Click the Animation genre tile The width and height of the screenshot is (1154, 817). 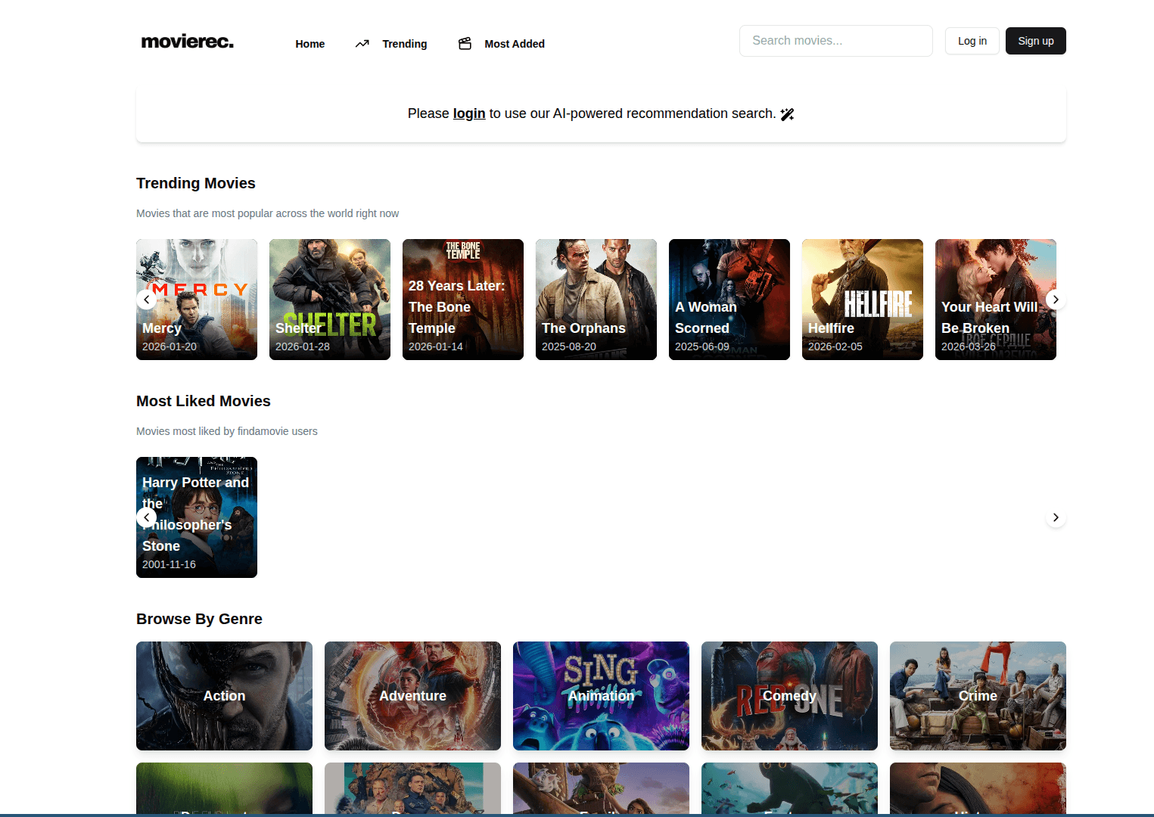(601, 695)
